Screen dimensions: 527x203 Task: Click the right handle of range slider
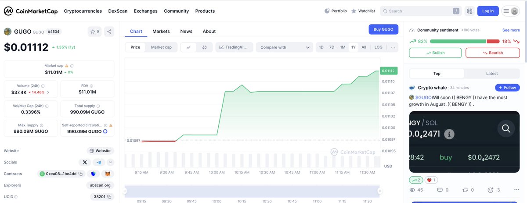[x=380, y=191]
